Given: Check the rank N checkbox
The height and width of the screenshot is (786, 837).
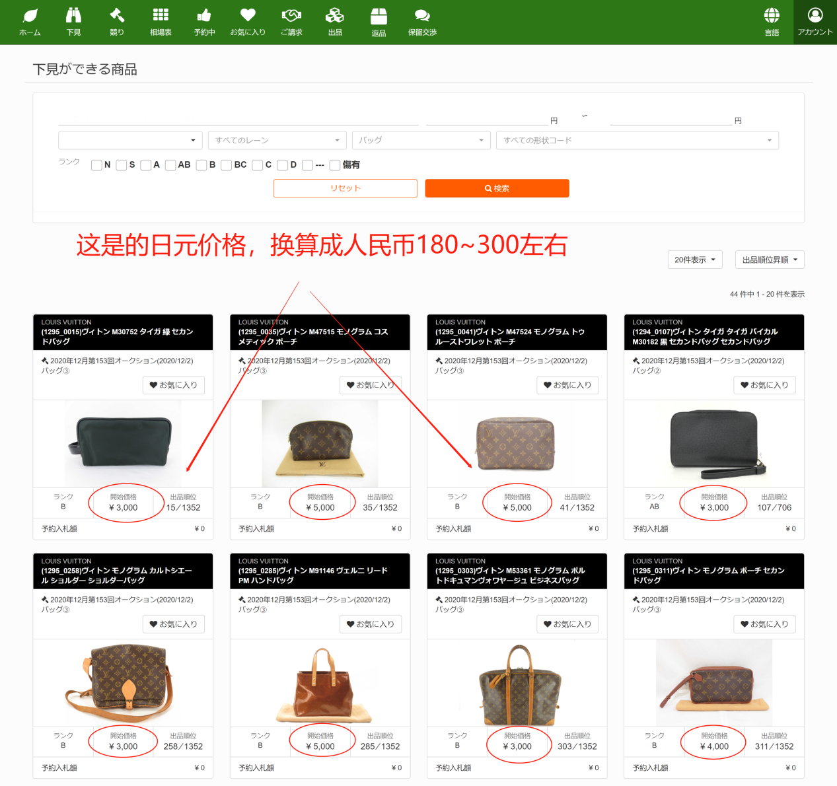Looking at the screenshot, I should [96, 165].
